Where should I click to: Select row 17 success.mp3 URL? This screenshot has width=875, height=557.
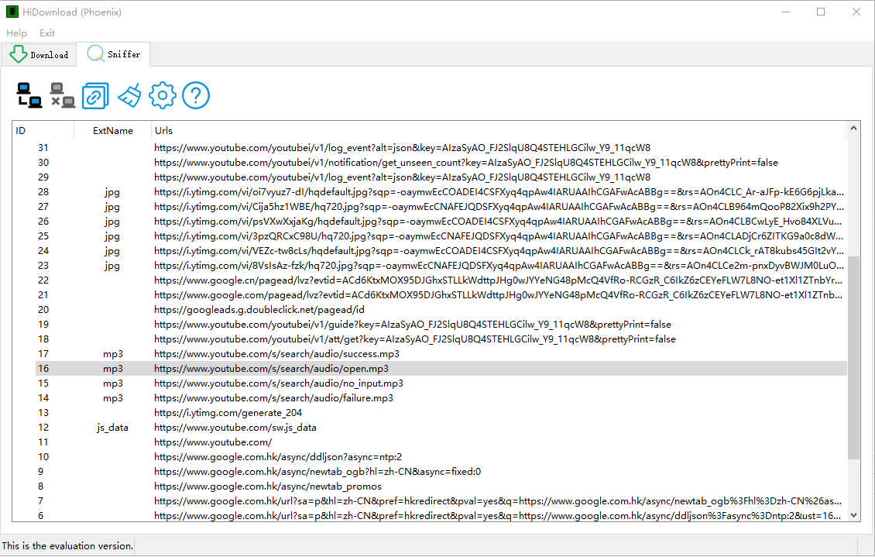276,354
